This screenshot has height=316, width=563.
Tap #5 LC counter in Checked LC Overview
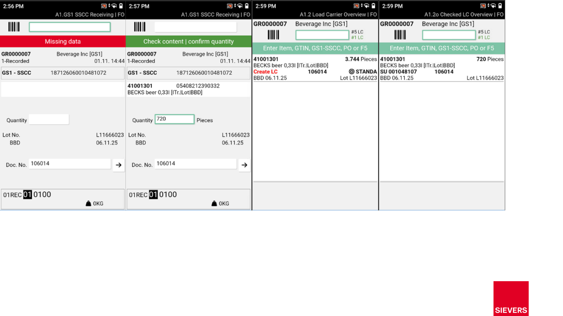(x=484, y=32)
